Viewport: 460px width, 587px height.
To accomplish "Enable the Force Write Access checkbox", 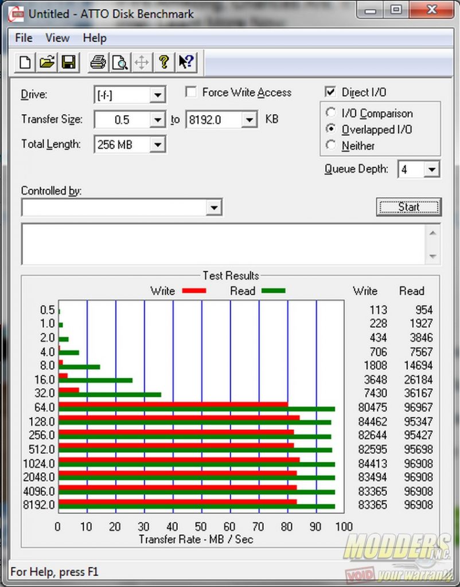I will point(192,92).
